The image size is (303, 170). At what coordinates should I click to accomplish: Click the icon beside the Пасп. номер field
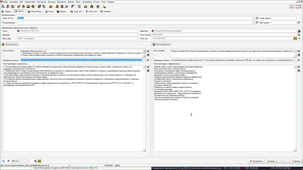point(299,34)
